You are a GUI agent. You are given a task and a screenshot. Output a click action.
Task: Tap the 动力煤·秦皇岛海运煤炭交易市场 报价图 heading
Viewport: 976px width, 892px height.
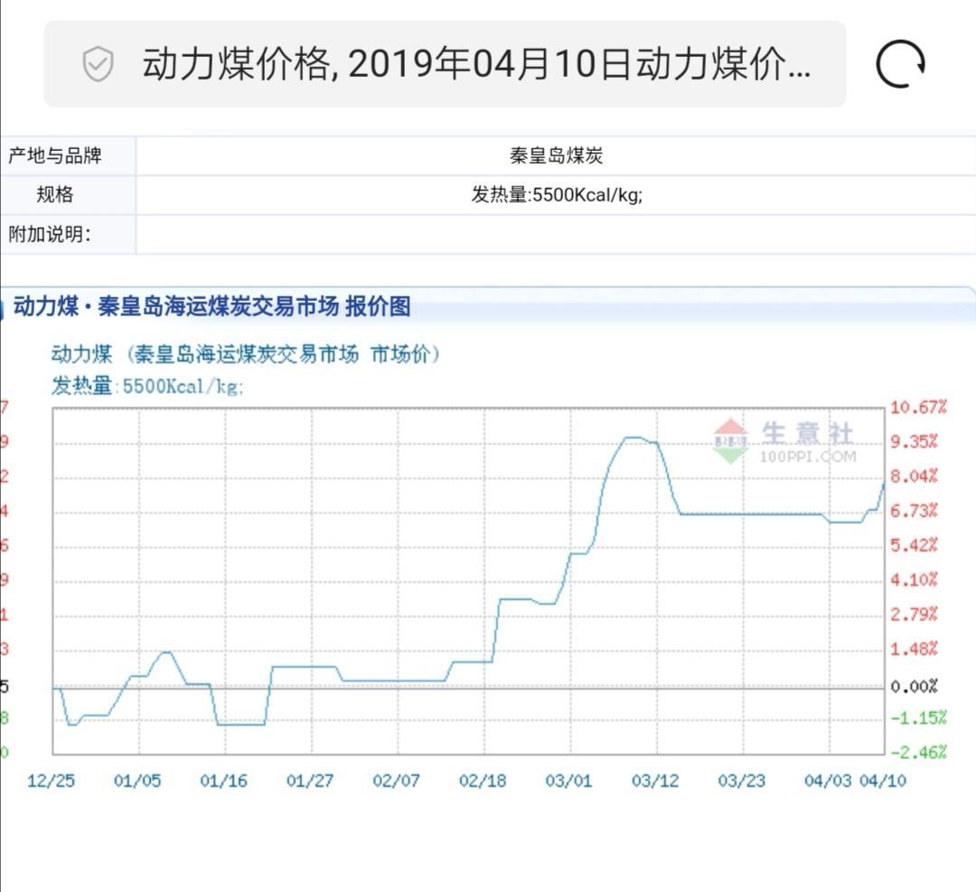[211, 306]
